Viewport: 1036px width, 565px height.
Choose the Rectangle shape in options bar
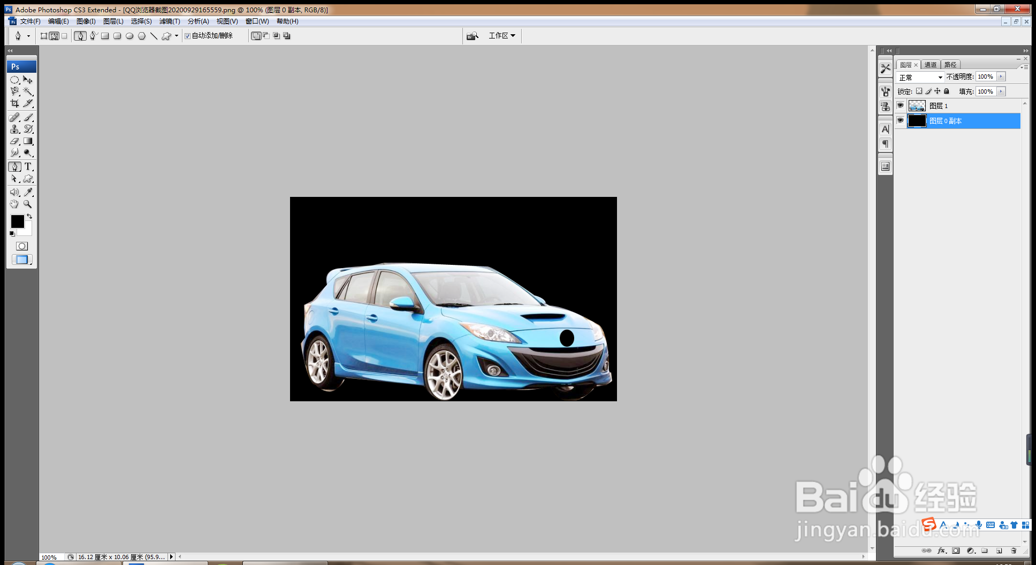(x=105, y=36)
